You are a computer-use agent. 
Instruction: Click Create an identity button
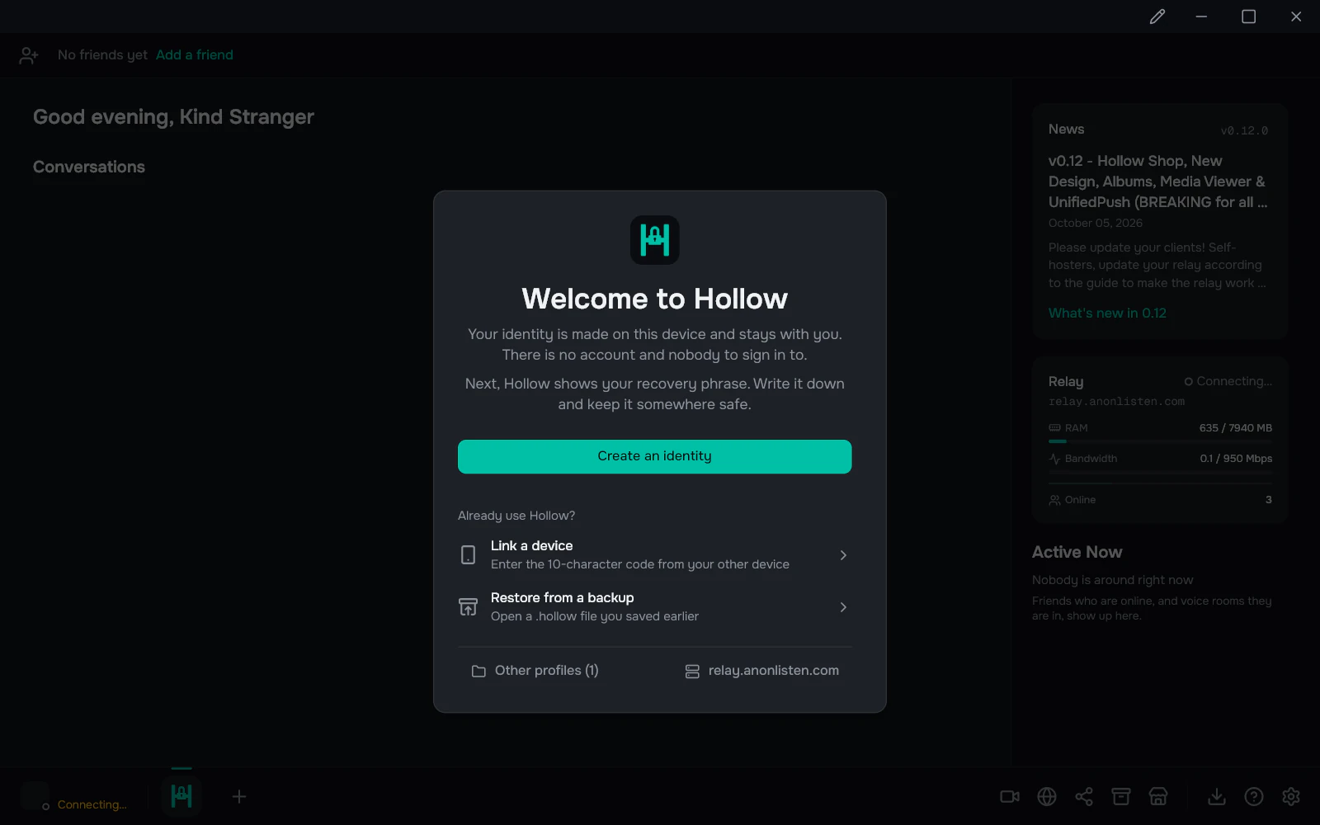[654, 456]
